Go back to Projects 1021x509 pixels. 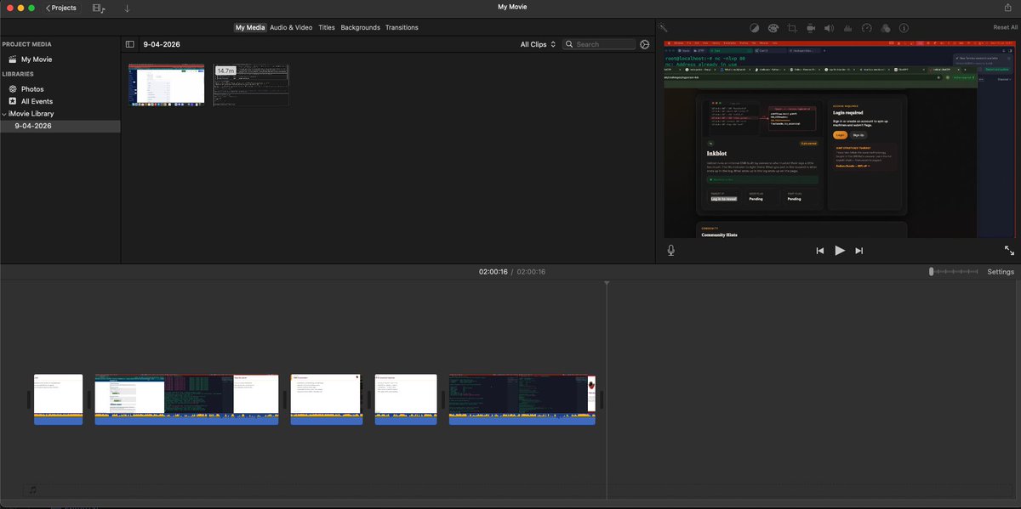point(61,8)
